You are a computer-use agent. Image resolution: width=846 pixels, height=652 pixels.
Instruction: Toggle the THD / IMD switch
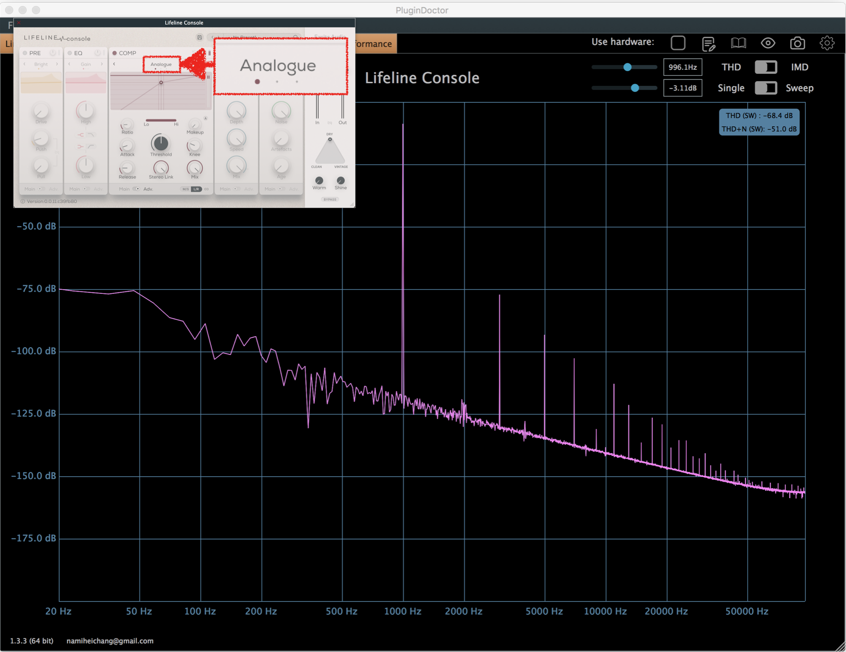point(766,67)
